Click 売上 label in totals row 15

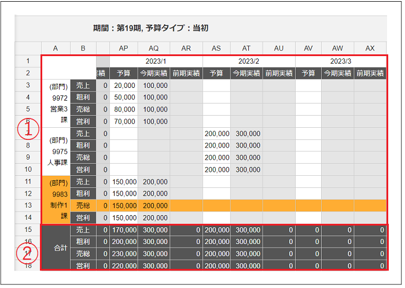[83, 230]
